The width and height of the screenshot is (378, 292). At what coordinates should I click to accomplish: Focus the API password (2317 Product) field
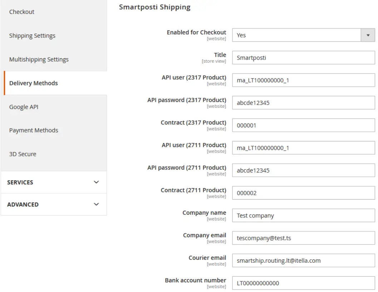coord(304,103)
